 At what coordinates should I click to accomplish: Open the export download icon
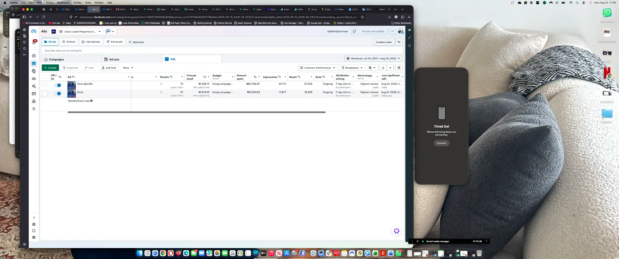click(x=383, y=68)
